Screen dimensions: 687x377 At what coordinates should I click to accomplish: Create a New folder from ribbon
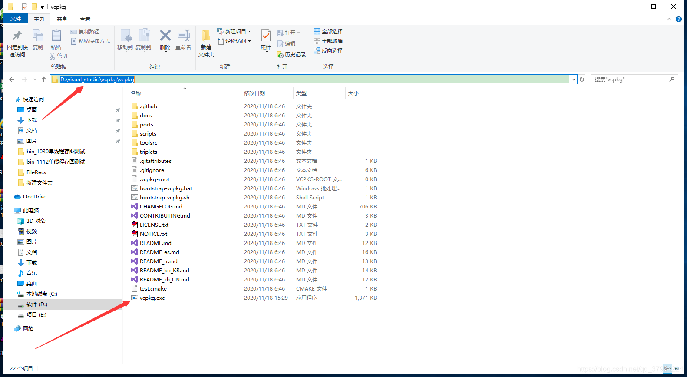click(x=206, y=43)
